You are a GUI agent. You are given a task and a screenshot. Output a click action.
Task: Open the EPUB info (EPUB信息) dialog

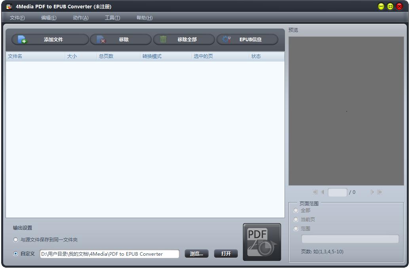coord(247,40)
